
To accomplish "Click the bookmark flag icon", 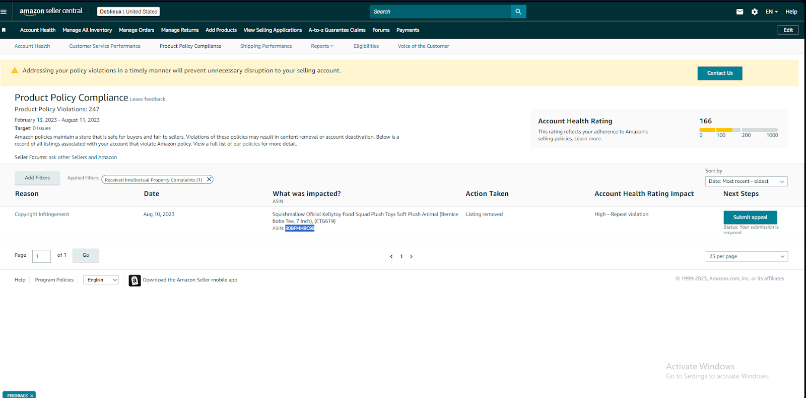I will (x=4, y=30).
